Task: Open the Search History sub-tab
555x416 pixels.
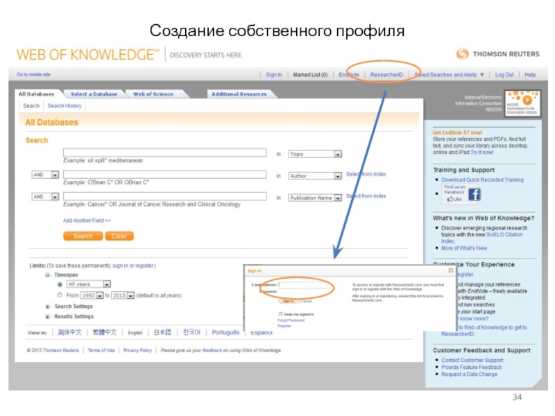Action: (65, 106)
